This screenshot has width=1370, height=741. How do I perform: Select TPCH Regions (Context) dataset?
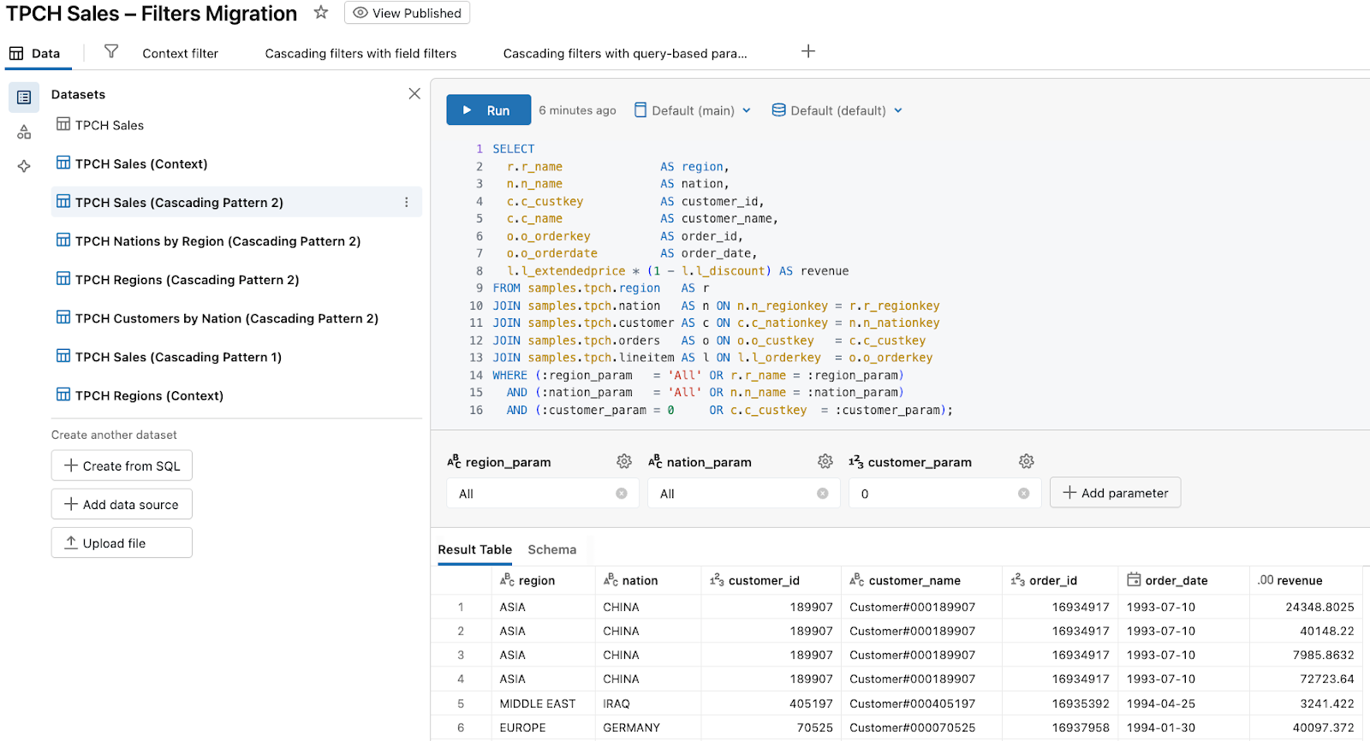click(236, 395)
